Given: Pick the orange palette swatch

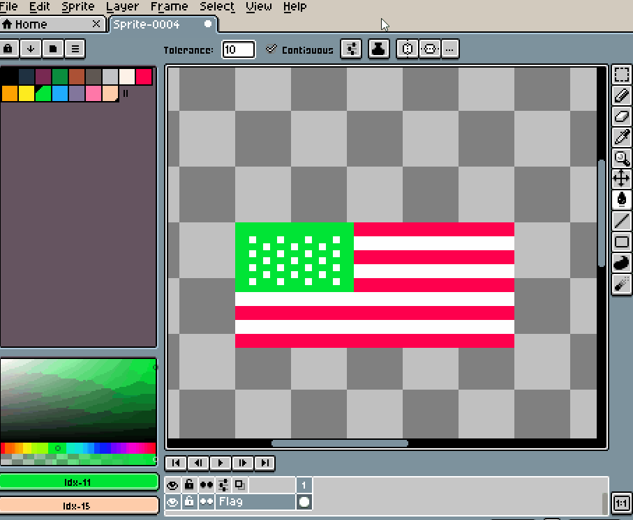Looking at the screenshot, I should (x=9, y=93).
